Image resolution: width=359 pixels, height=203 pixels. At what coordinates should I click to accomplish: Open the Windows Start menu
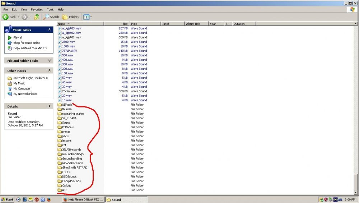click(7, 199)
